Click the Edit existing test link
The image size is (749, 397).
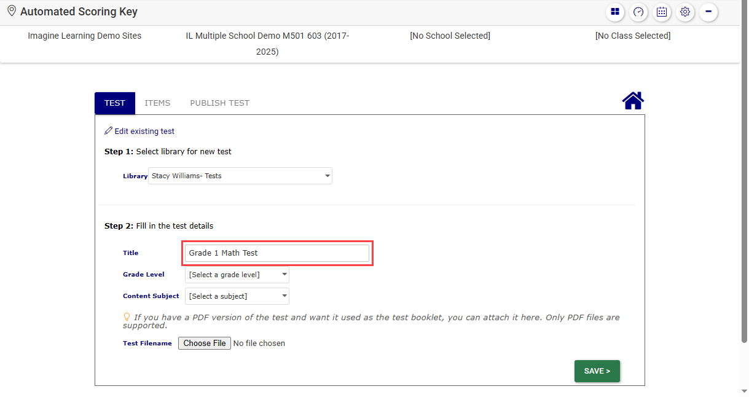144,132
